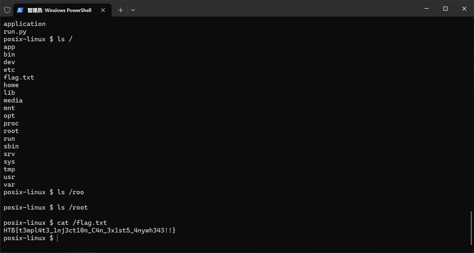
Task: Minimize the terminal window
Action: click(426, 9)
